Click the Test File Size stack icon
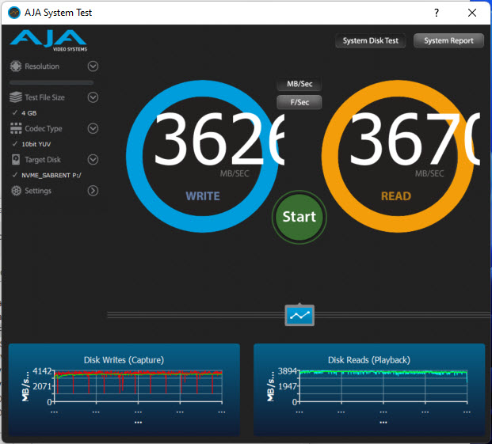 click(16, 97)
